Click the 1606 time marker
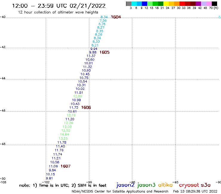Viewport: 221px width, 194px height. point(86,107)
